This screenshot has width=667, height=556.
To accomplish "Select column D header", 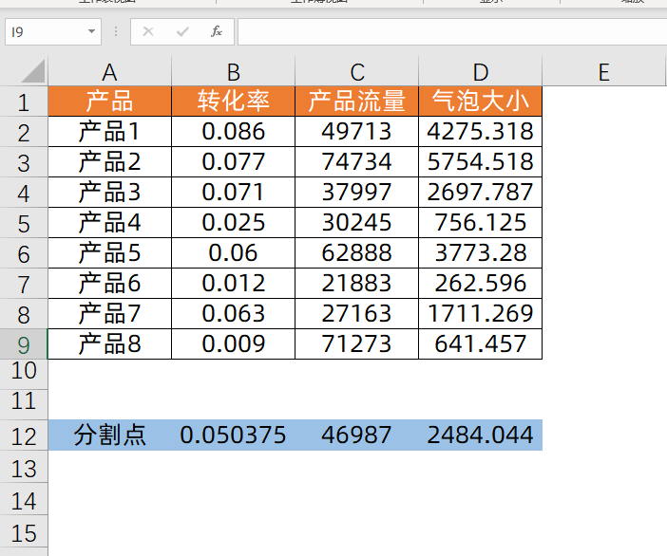I will pos(480,71).
